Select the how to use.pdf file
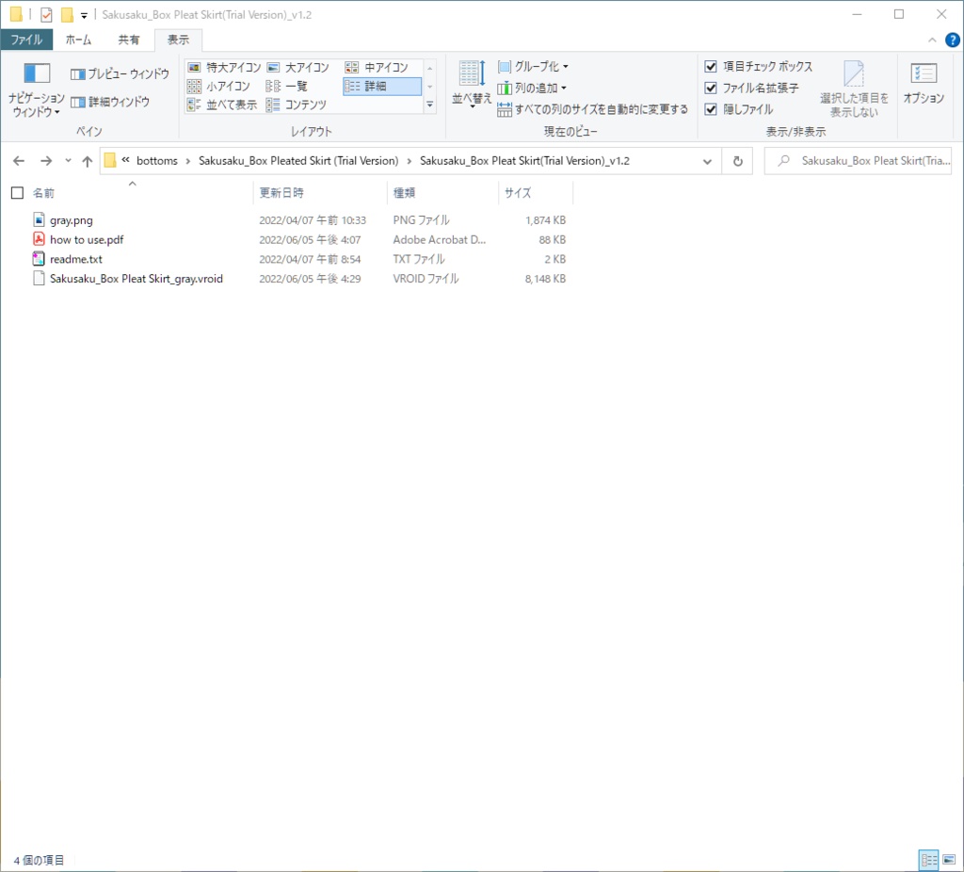The image size is (964, 872). 87,240
